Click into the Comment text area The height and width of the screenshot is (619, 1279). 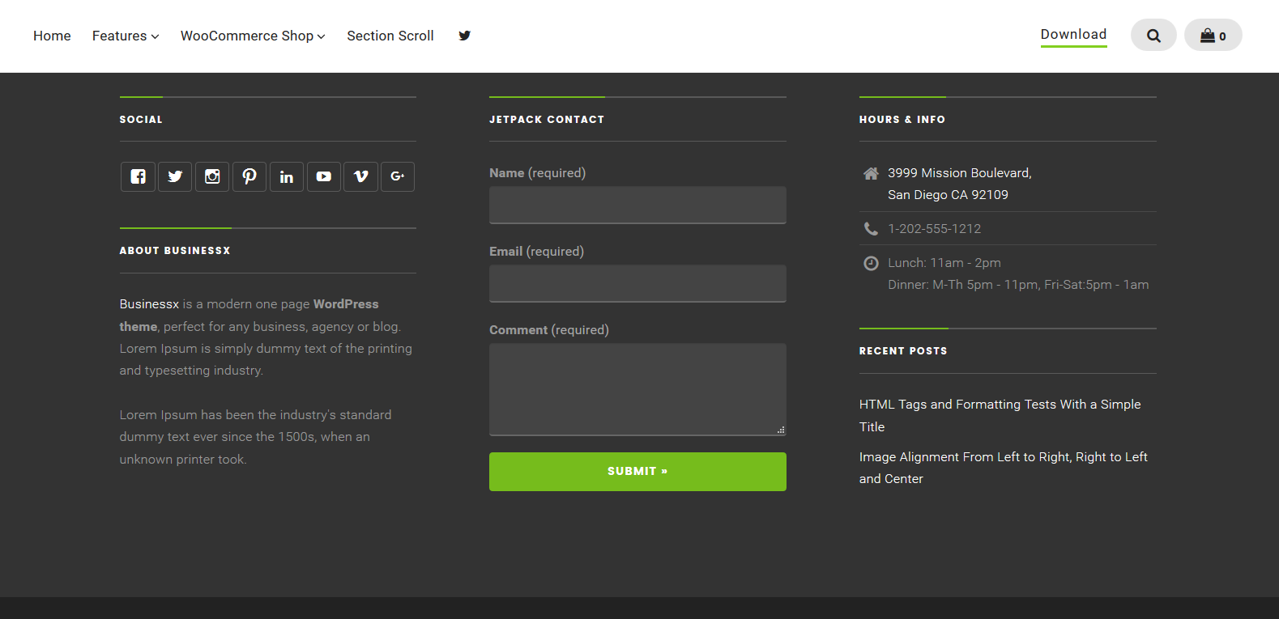click(x=637, y=389)
